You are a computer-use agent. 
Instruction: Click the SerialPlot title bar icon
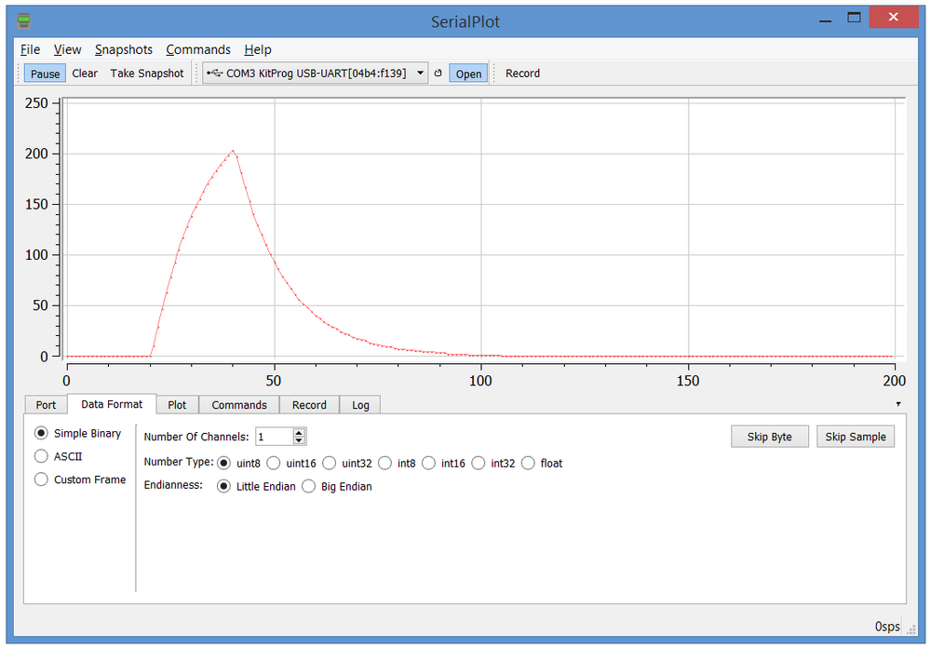tap(21, 20)
